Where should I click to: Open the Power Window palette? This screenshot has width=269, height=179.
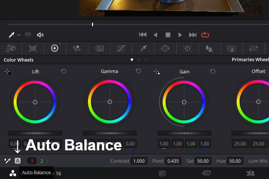165,49
